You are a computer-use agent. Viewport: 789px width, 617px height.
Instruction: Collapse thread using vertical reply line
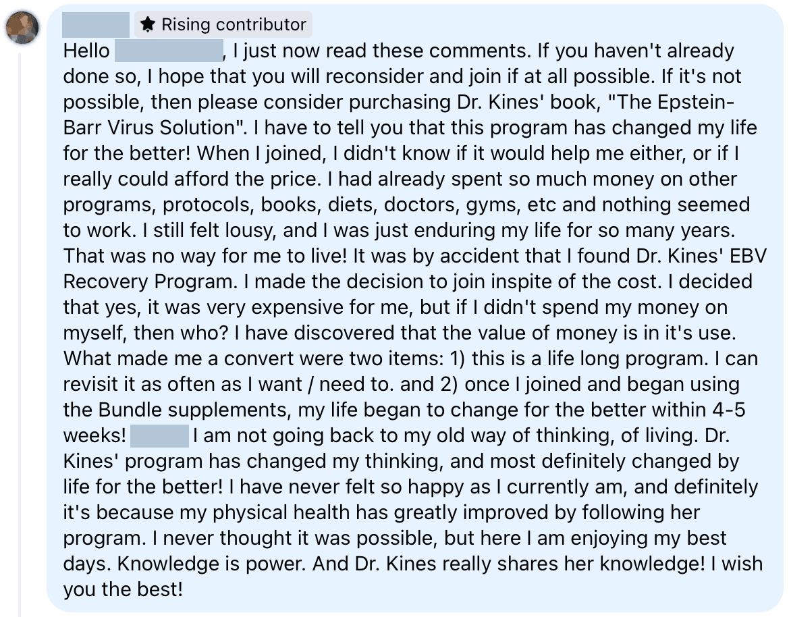[x=20, y=332]
